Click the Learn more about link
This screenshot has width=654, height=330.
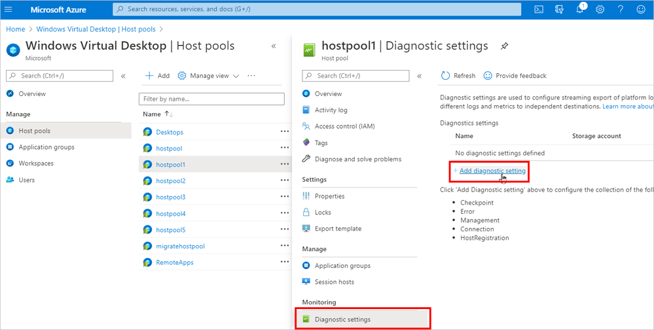(628, 107)
